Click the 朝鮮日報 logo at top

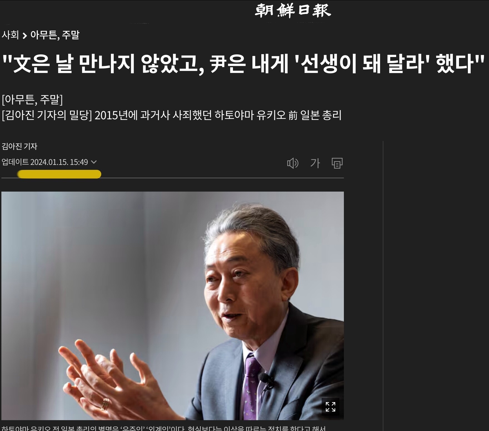(x=293, y=11)
